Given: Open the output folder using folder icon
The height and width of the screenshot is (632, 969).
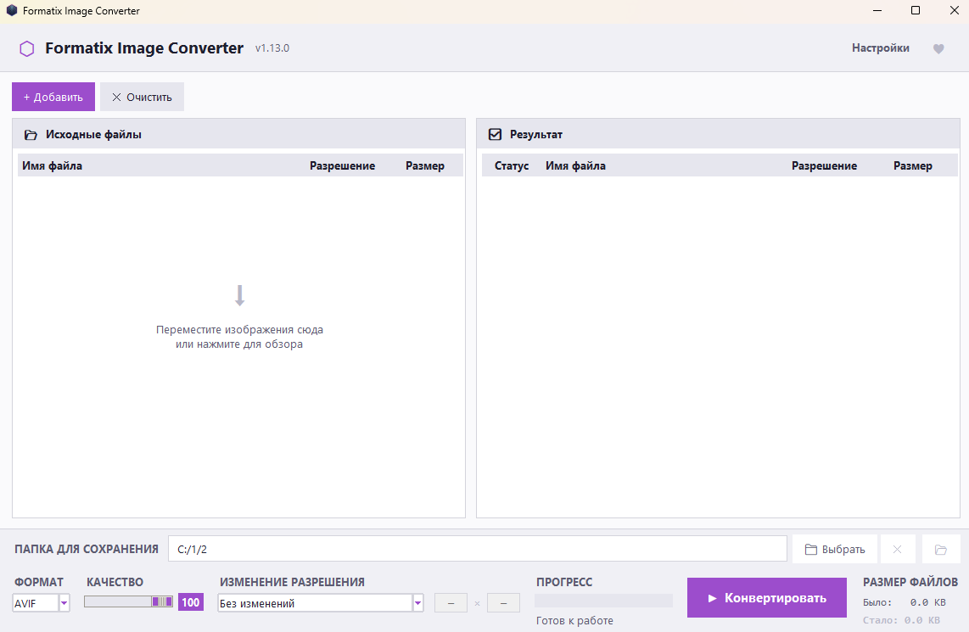Looking at the screenshot, I should point(940,549).
